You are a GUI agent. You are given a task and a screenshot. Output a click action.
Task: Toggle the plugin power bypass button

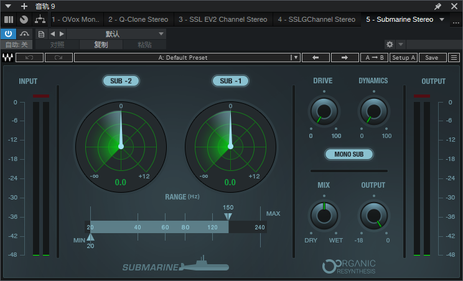(8, 34)
